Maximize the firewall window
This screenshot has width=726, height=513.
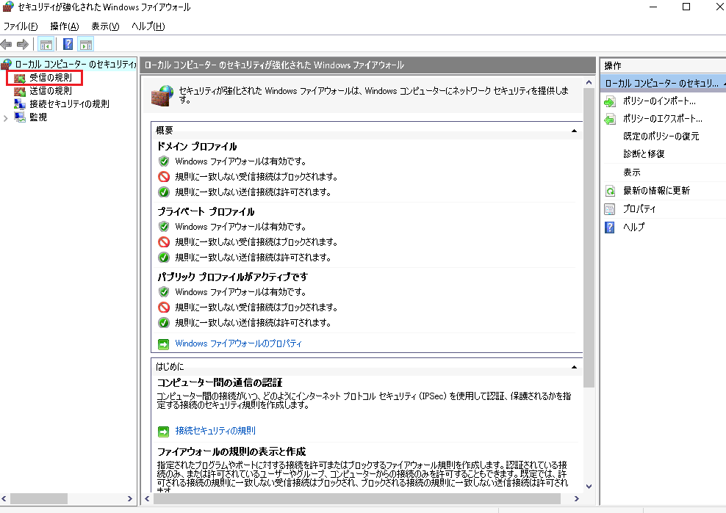[686, 7]
